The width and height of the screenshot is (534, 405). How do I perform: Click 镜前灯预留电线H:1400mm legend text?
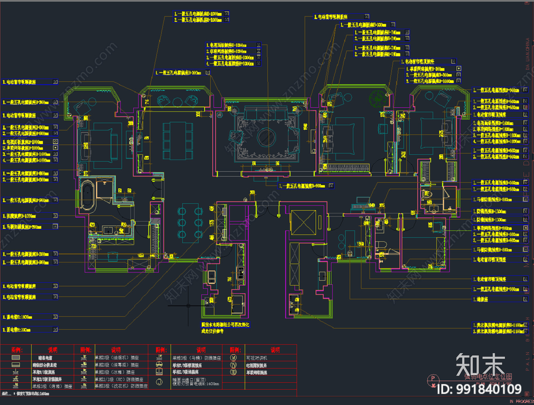(x=196, y=384)
